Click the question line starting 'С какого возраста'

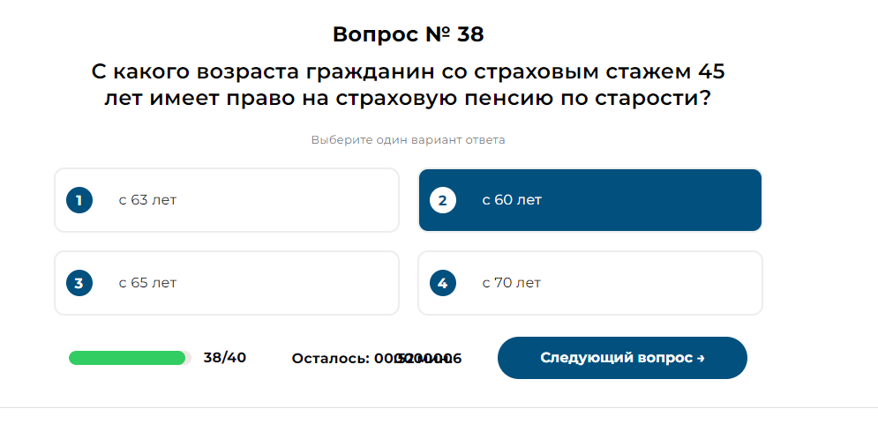[x=408, y=71]
